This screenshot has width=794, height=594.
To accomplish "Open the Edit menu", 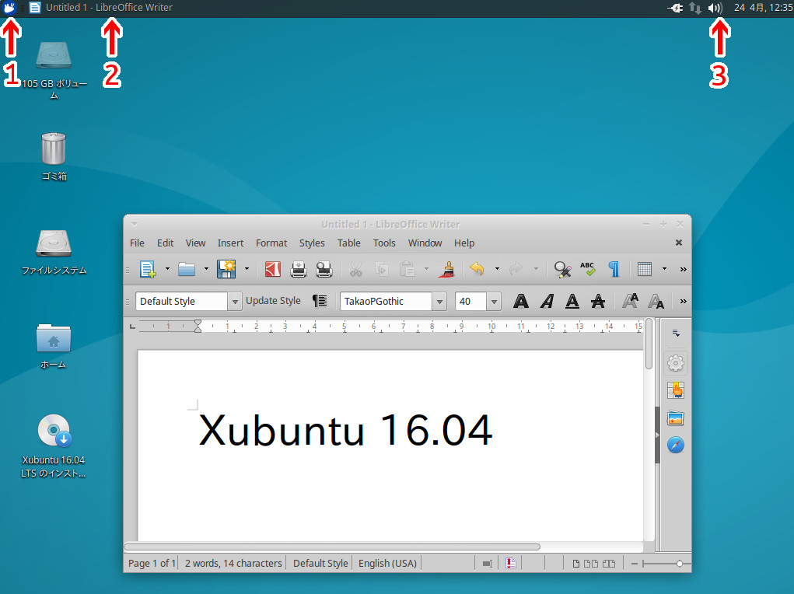I will [x=165, y=243].
